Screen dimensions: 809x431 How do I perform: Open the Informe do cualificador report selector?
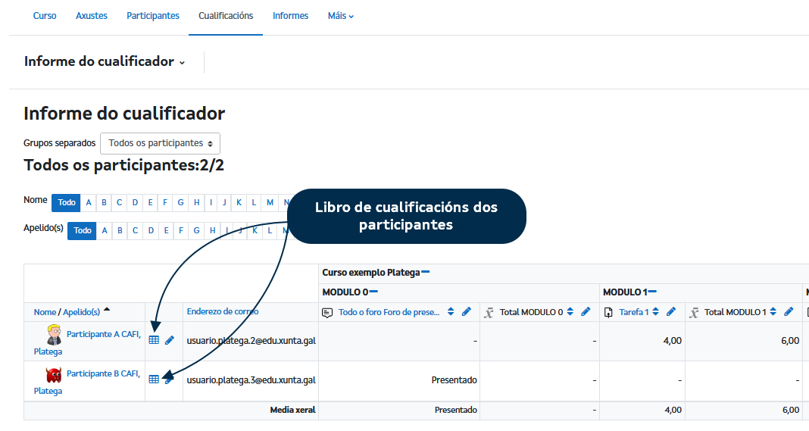point(105,61)
